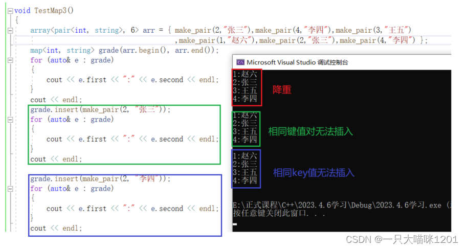The image size is (466, 249).
Task: Click 1:赵六 in the red-boxed output
Action: (246, 75)
